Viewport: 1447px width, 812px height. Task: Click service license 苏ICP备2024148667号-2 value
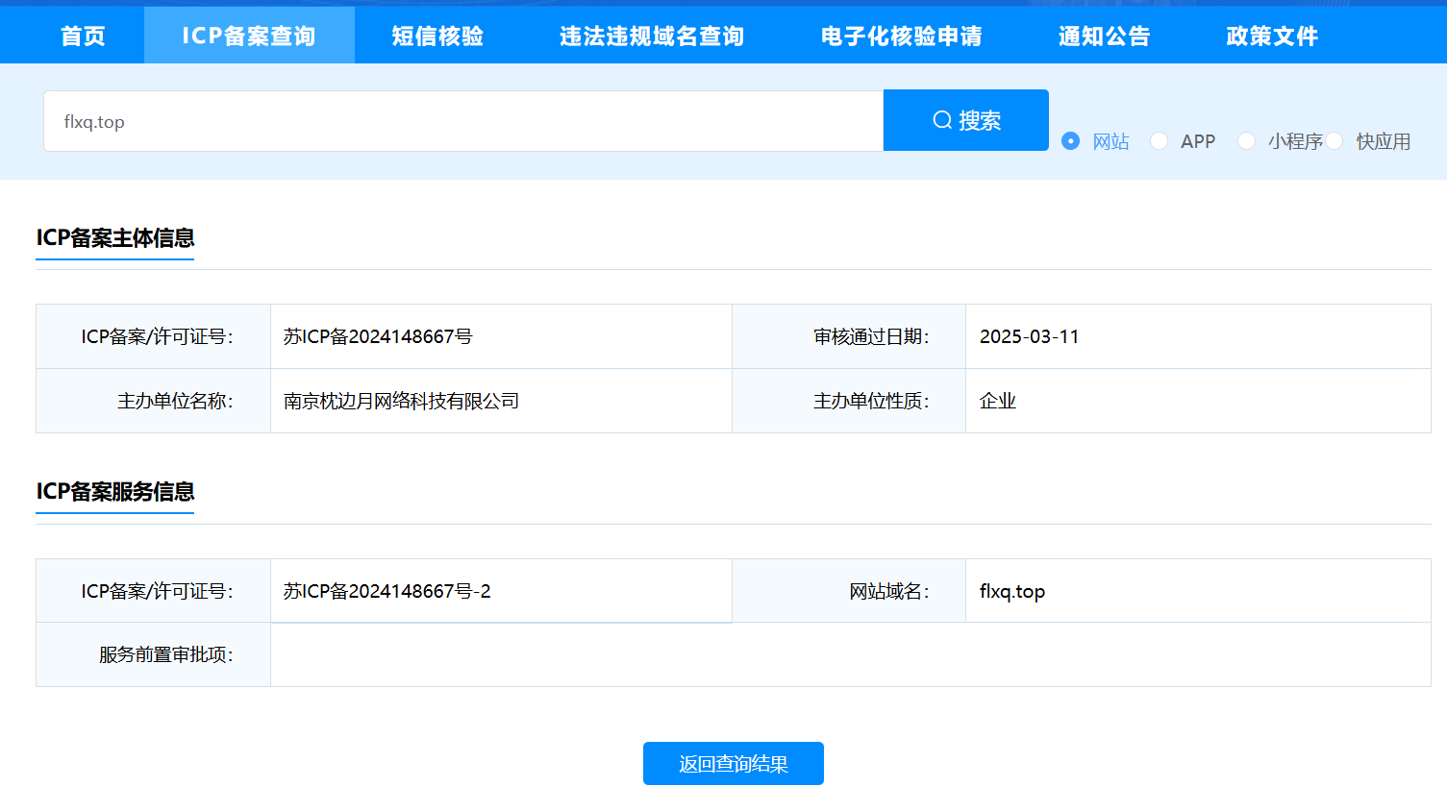(387, 591)
